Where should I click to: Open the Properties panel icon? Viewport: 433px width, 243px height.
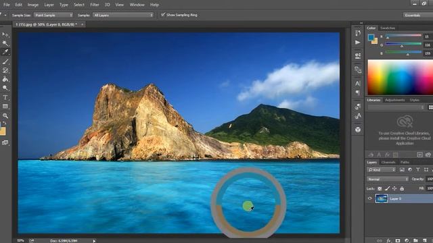[x=358, y=55]
